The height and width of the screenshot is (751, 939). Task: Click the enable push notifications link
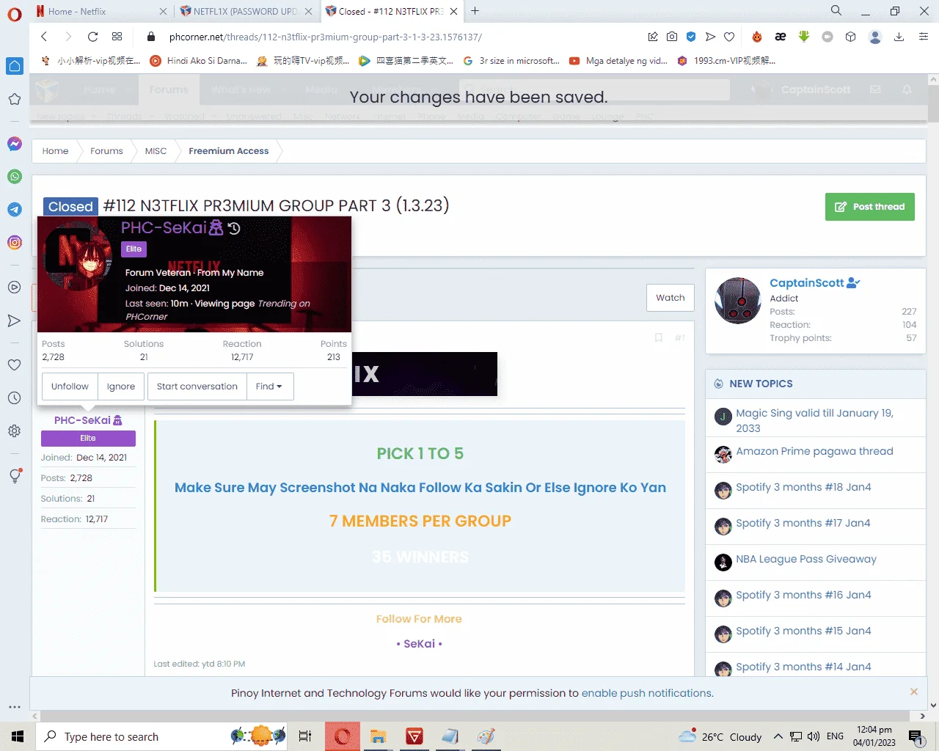pos(646,693)
